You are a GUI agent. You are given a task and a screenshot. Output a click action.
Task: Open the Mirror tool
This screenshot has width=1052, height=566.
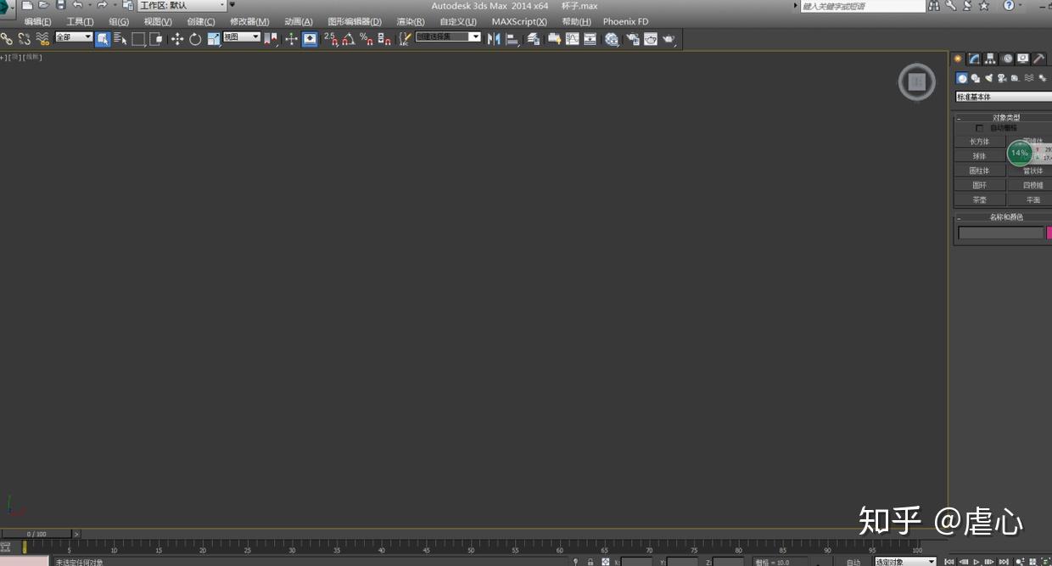coord(494,39)
